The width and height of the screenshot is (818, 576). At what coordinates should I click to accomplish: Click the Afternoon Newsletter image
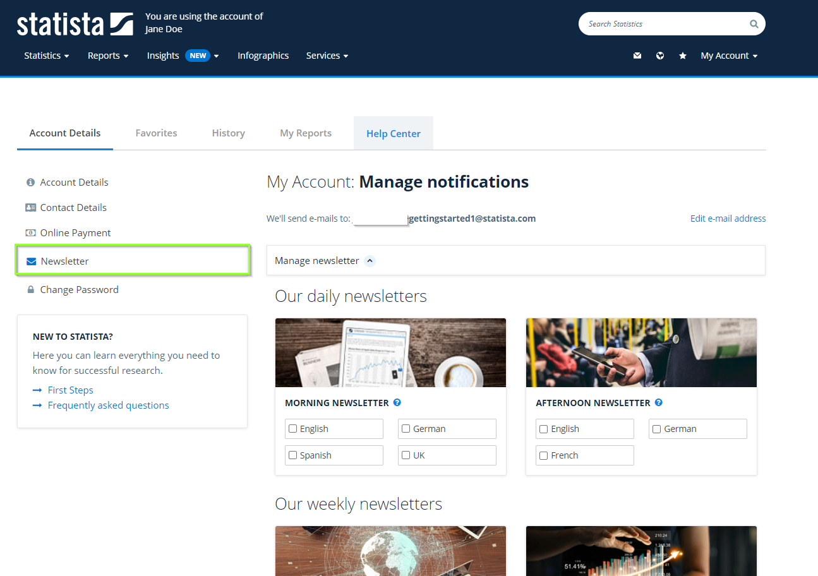[641, 352]
